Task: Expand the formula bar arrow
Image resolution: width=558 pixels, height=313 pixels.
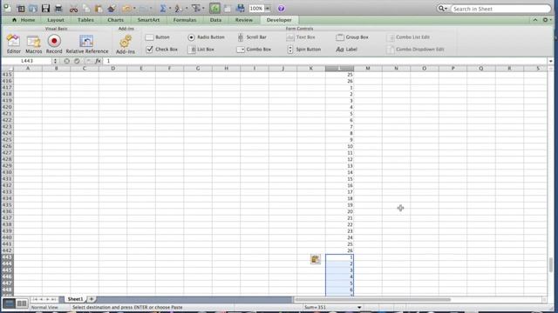Action: point(550,61)
